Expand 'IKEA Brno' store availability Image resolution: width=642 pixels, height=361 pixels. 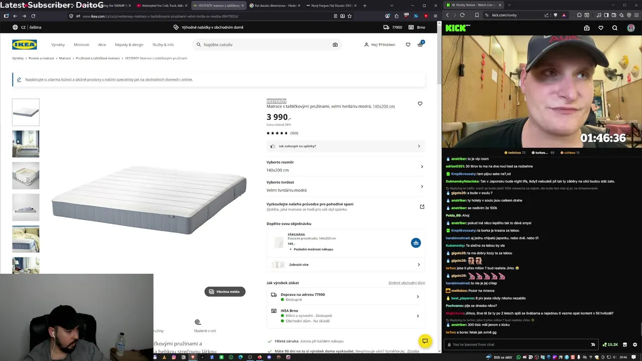click(346, 316)
